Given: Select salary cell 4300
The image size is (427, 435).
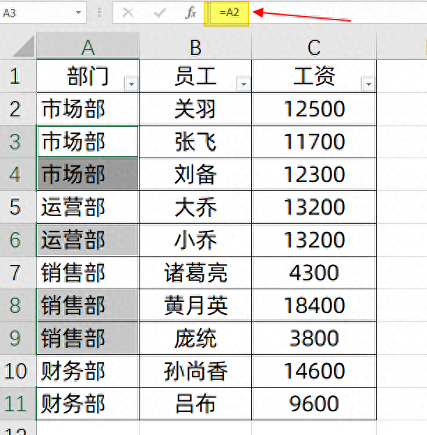Looking at the screenshot, I should tap(314, 273).
